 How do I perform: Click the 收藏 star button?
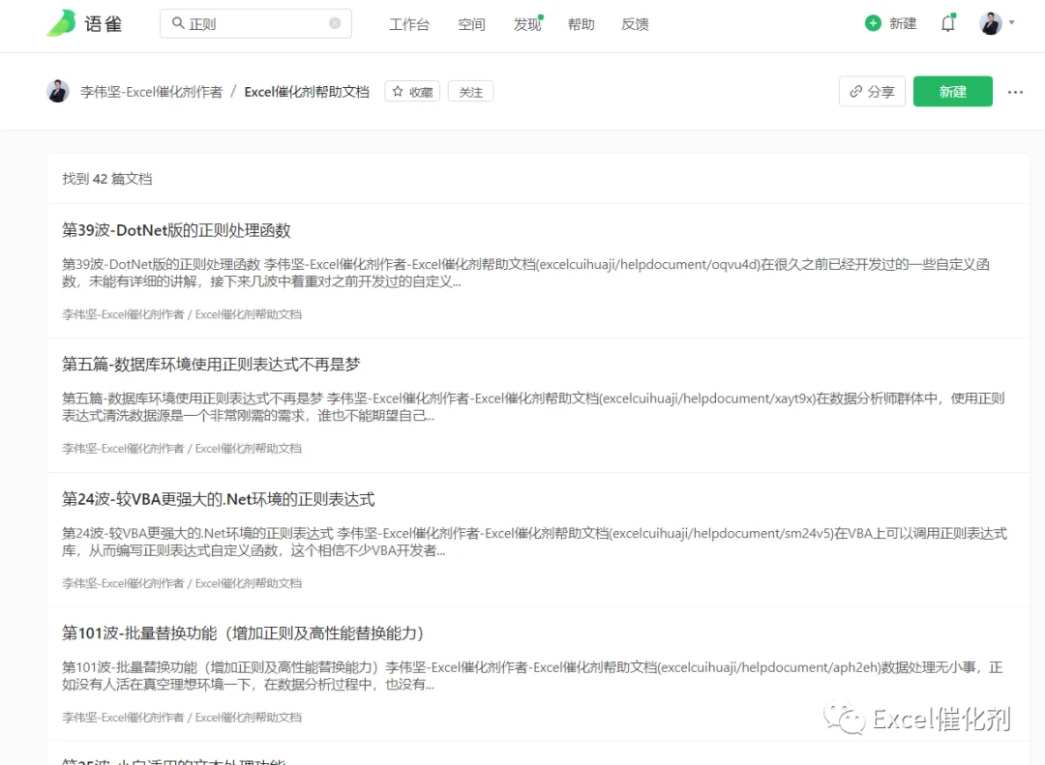point(412,91)
